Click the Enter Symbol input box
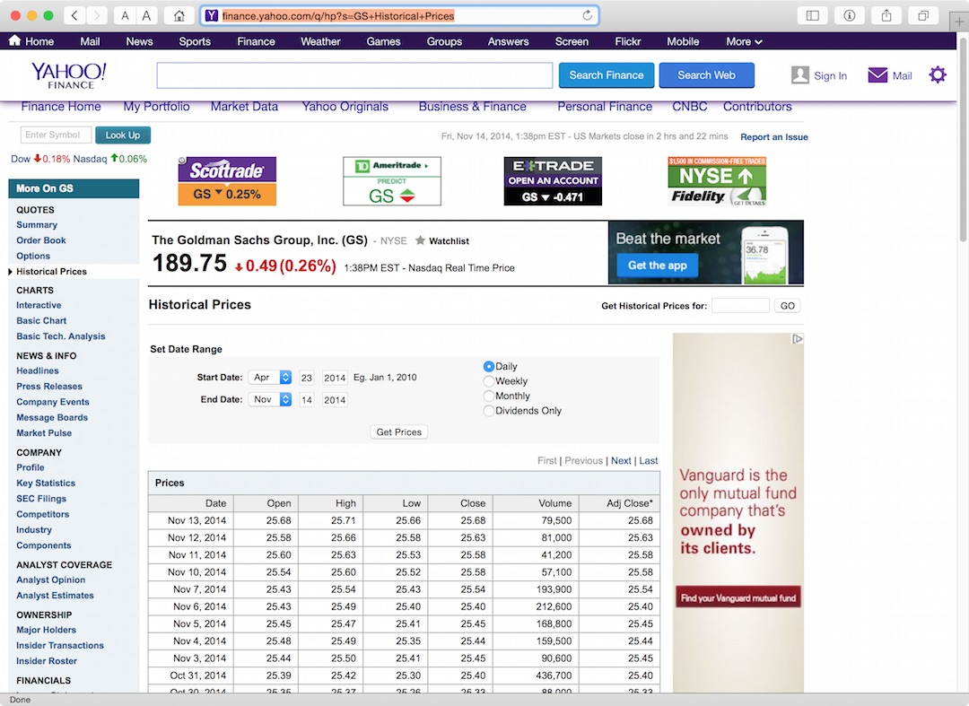The image size is (969, 706). (56, 135)
